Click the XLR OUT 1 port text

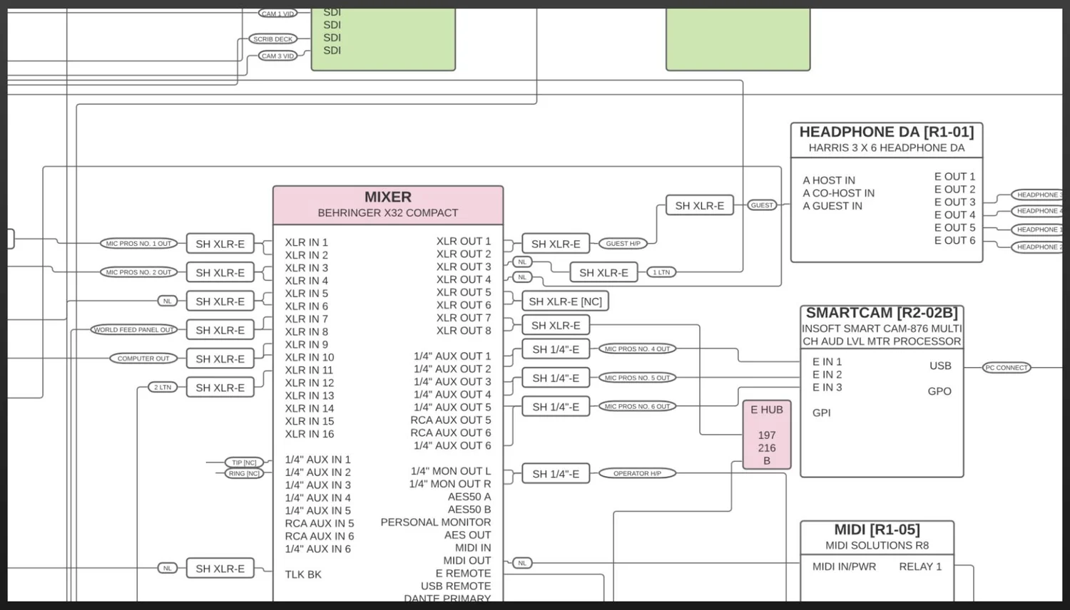464,242
